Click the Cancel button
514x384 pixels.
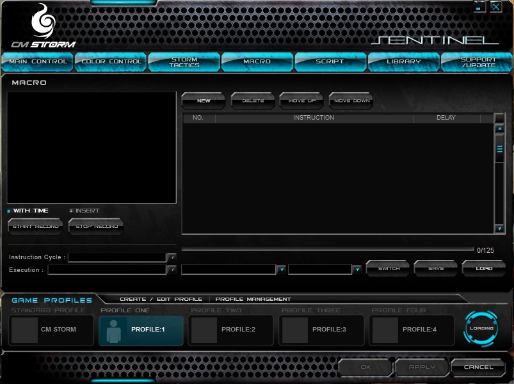pos(478,367)
